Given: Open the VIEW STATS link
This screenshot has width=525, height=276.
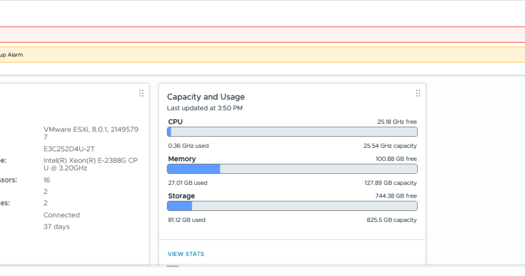Looking at the screenshot, I should (186, 254).
